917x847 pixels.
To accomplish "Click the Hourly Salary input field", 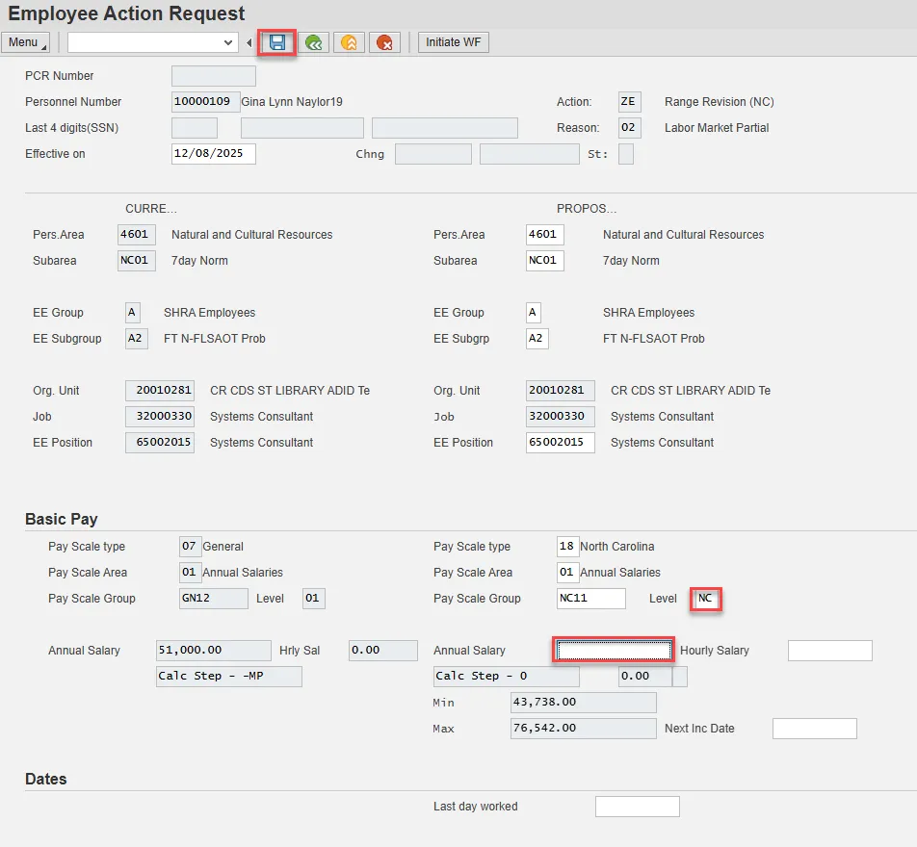I will (829, 651).
